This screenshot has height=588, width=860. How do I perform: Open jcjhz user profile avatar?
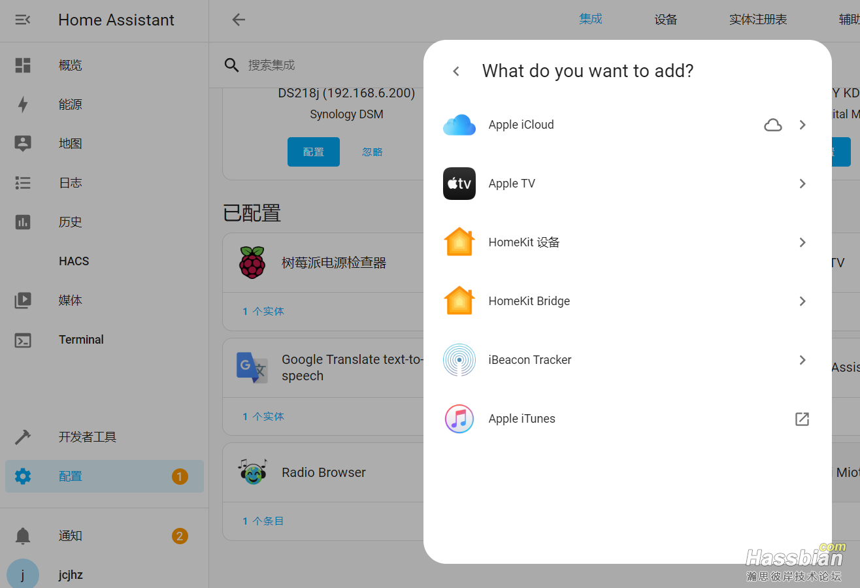[23, 575]
